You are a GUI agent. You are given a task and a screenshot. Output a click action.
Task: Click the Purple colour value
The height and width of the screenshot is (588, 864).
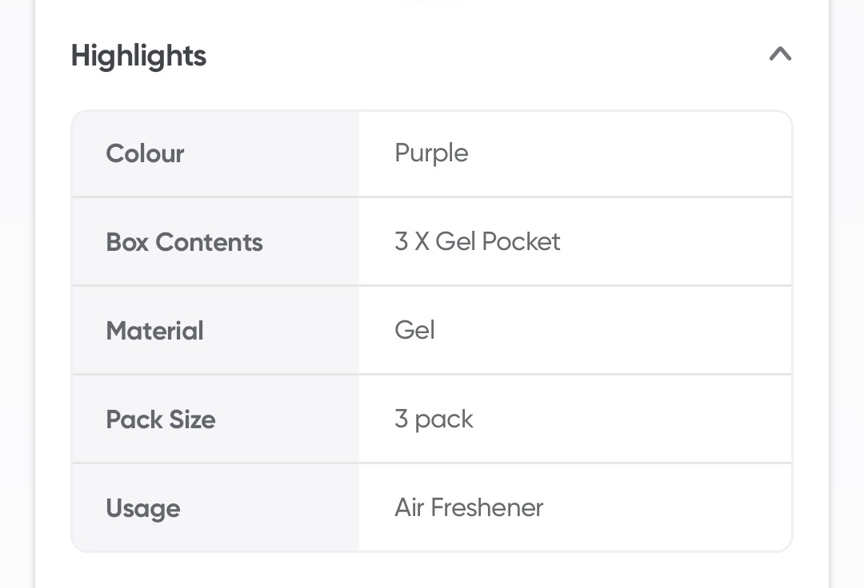click(x=431, y=153)
